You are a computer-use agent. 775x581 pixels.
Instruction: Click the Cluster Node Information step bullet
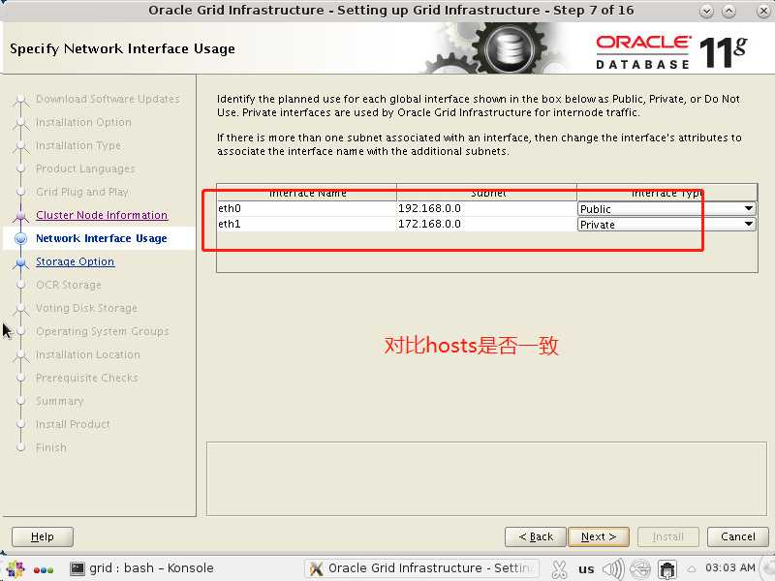20,215
